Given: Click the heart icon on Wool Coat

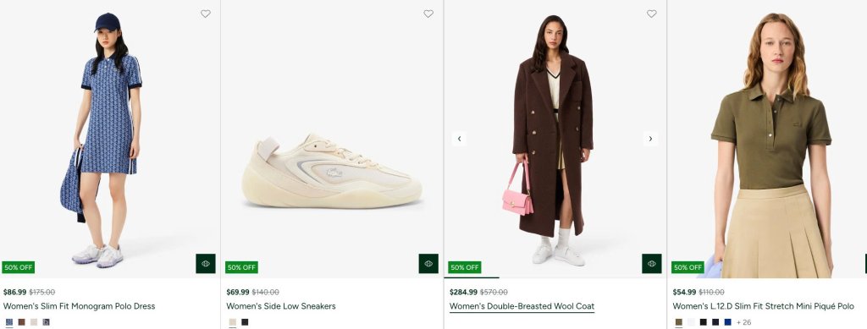Looking at the screenshot, I should (x=652, y=14).
